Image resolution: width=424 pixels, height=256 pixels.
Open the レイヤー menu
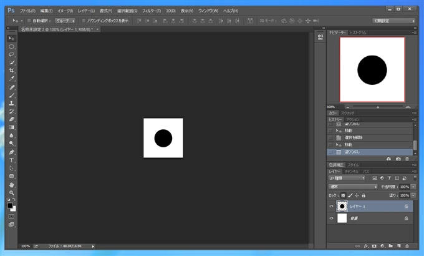pos(86,11)
